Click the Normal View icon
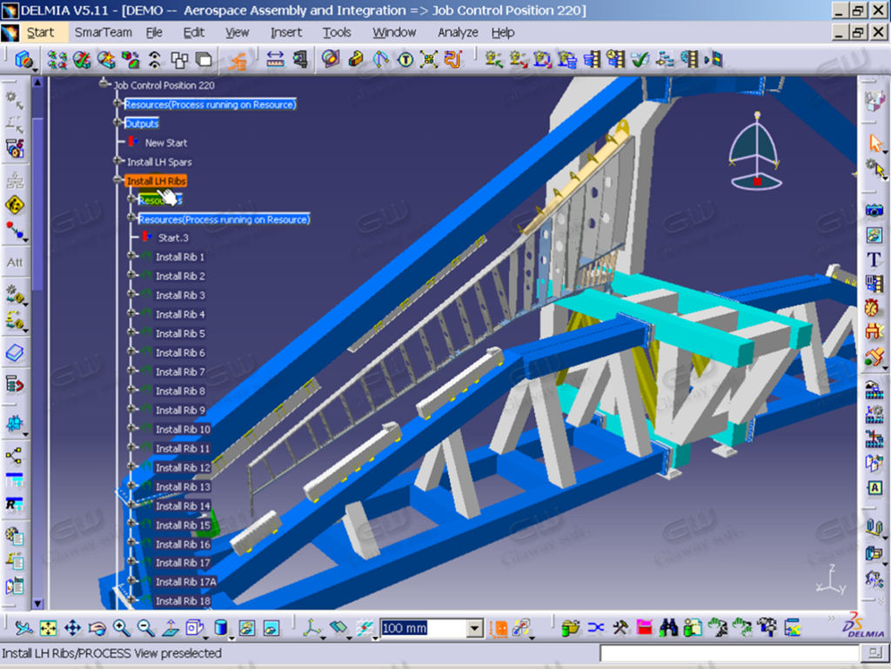This screenshot has height=669, width=891. point(171,628)
